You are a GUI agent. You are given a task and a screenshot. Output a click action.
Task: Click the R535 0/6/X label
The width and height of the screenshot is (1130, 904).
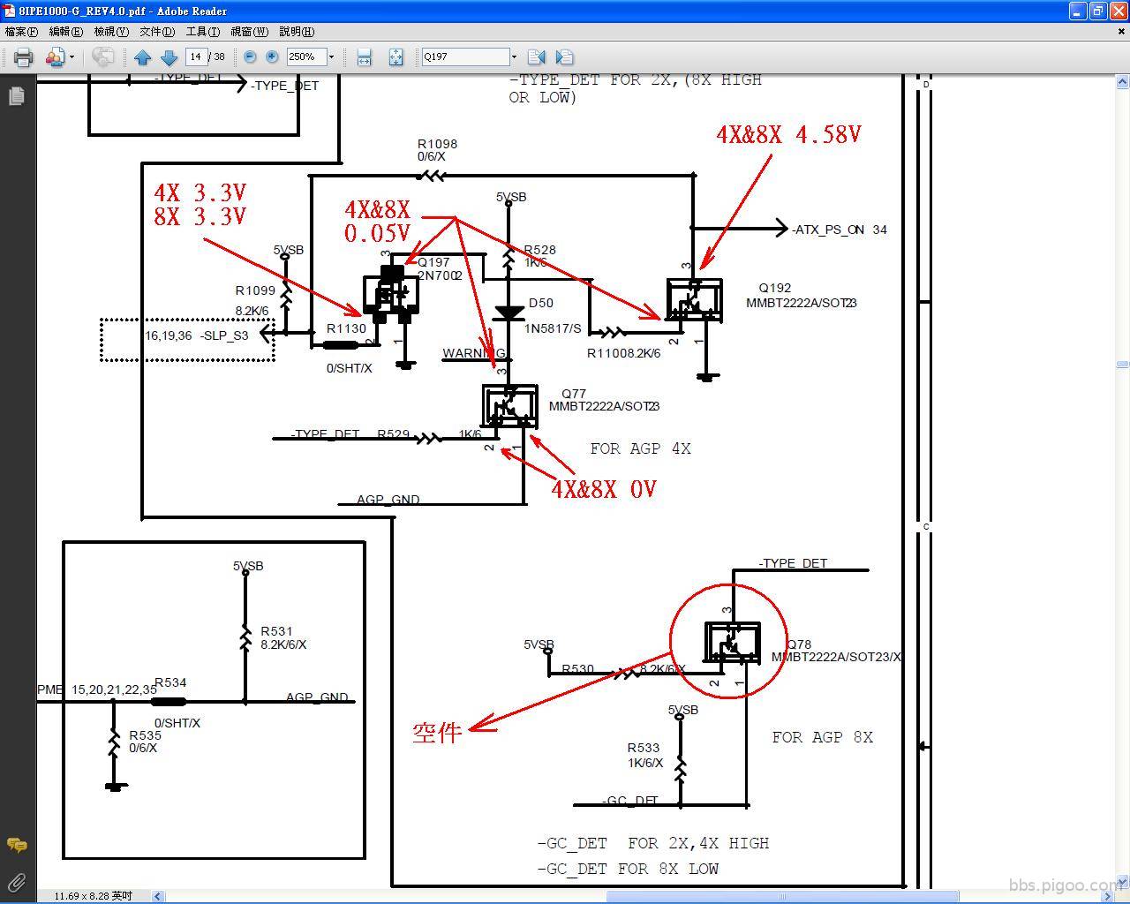[145, 742]
